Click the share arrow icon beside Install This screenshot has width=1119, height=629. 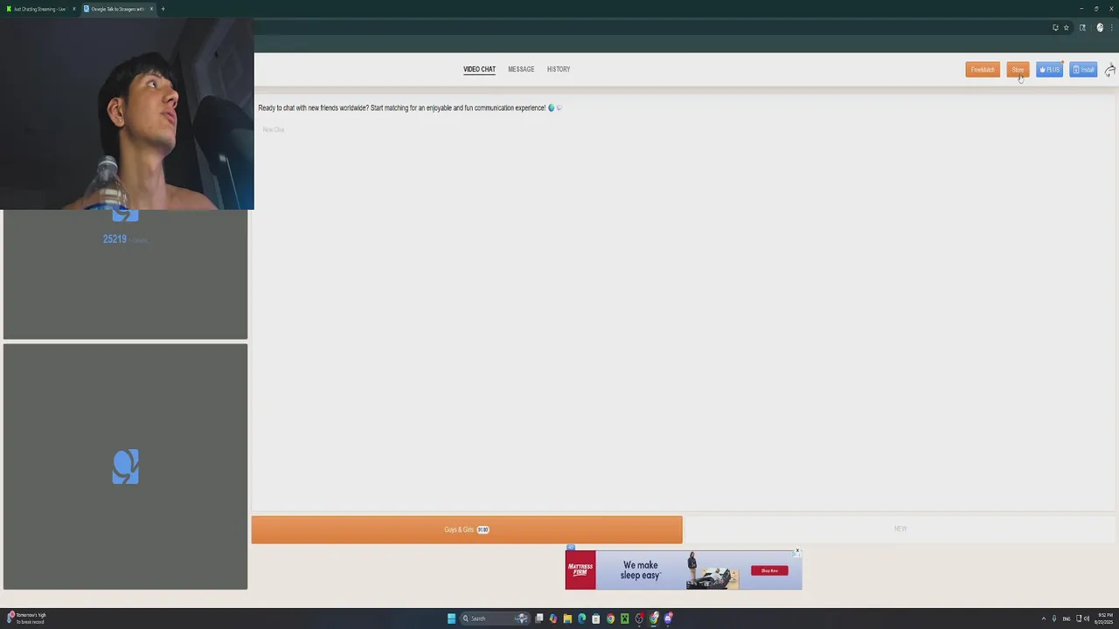tap(1110, 70)
